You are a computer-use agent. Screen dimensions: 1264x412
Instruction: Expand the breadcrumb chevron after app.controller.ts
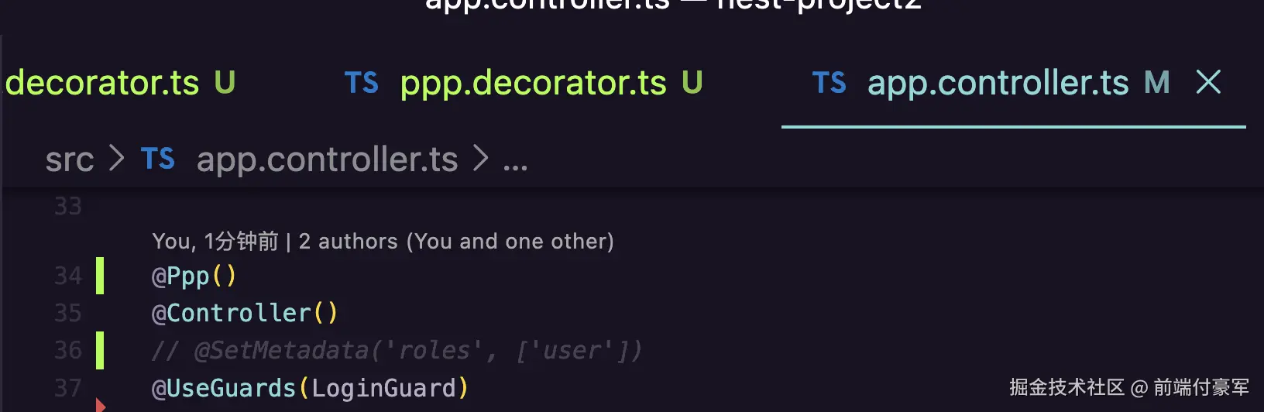[481, 159]
